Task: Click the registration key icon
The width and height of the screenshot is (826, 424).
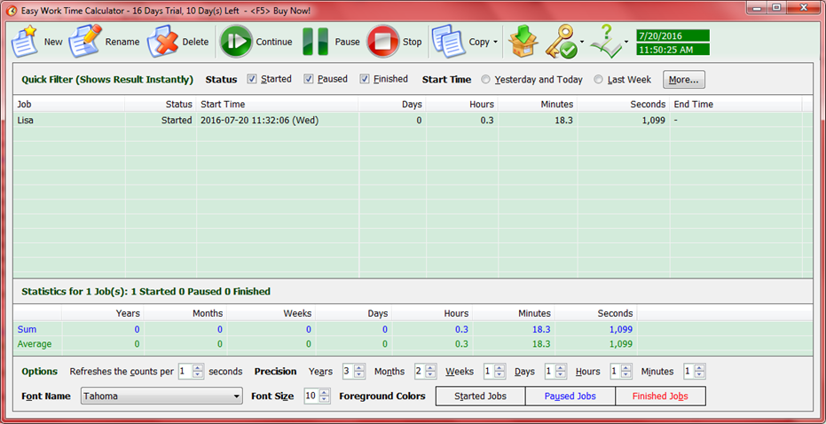Action: [561, 42]
